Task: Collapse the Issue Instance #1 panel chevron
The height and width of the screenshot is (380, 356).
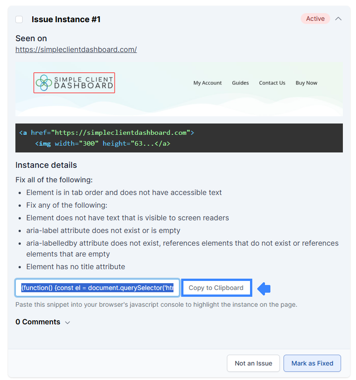Action: (x=338, y=19)
